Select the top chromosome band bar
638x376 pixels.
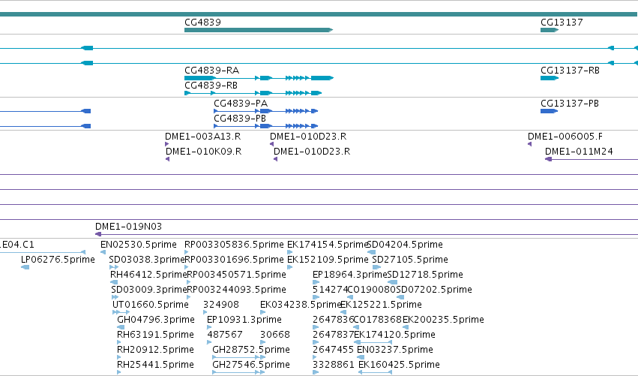pyautogui.click(x=318, y=14)
